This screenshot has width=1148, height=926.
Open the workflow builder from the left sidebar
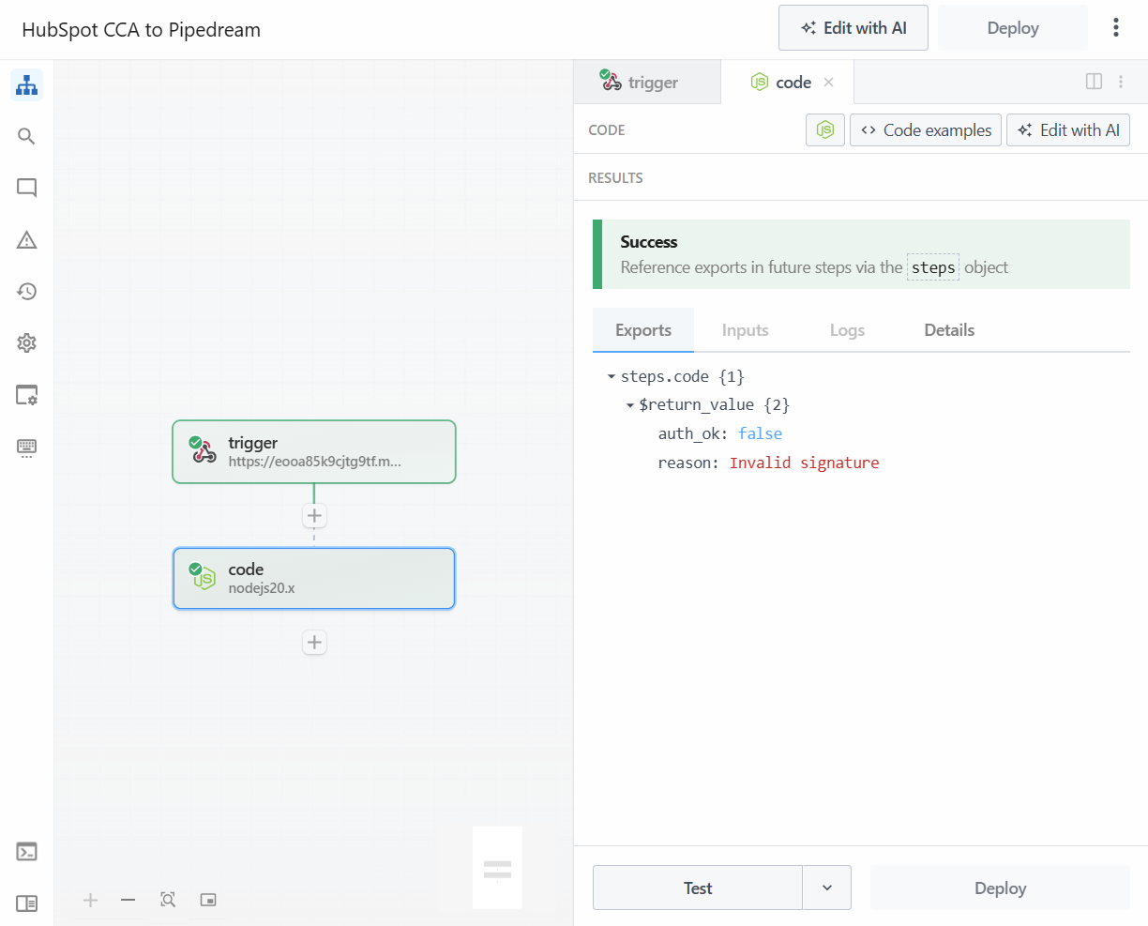point(26,84)
